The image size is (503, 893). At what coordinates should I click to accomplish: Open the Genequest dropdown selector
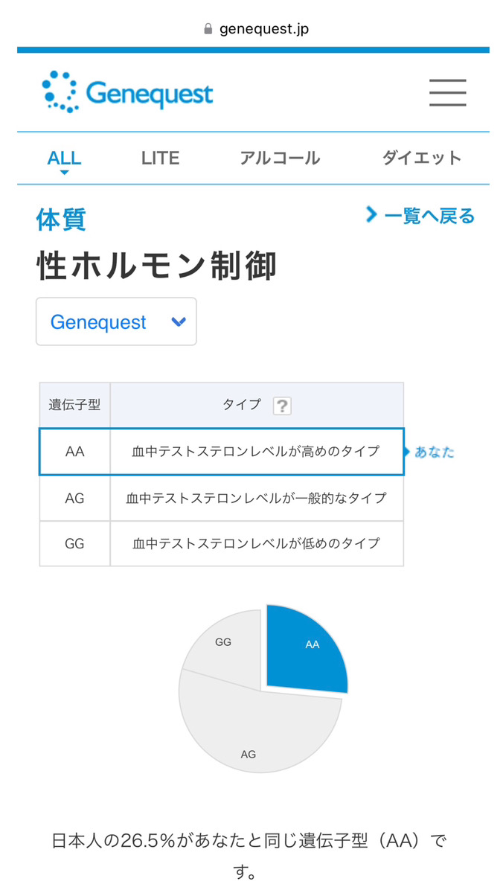tap(116, 321)
